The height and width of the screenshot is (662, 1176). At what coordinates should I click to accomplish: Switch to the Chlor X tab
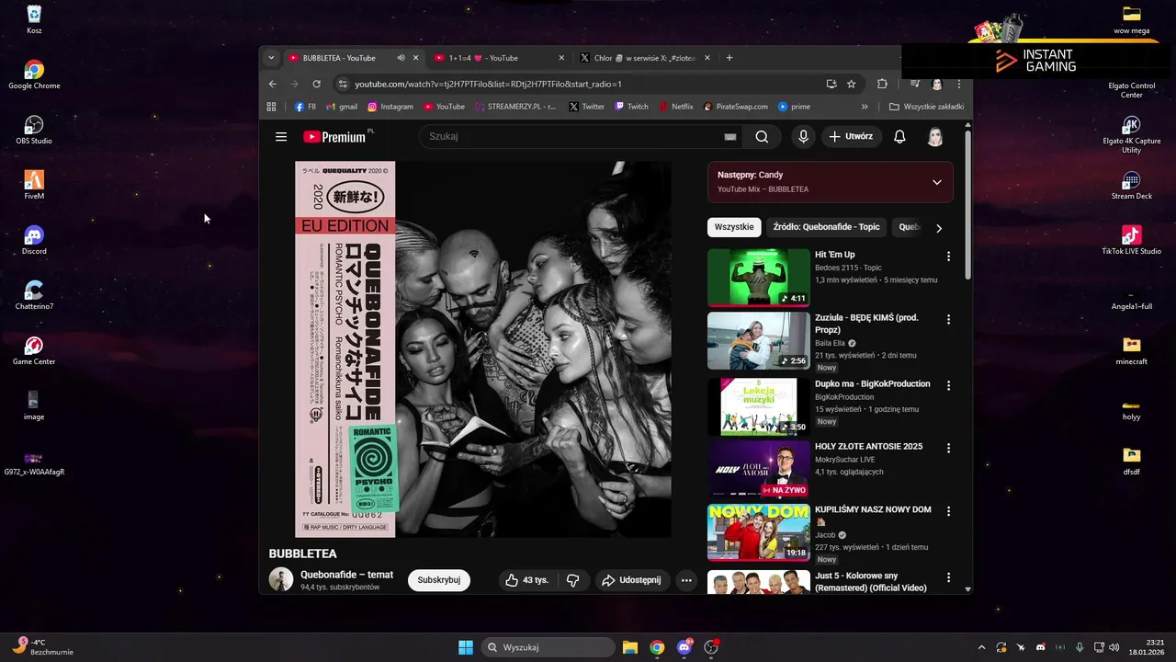click(643, 58)
